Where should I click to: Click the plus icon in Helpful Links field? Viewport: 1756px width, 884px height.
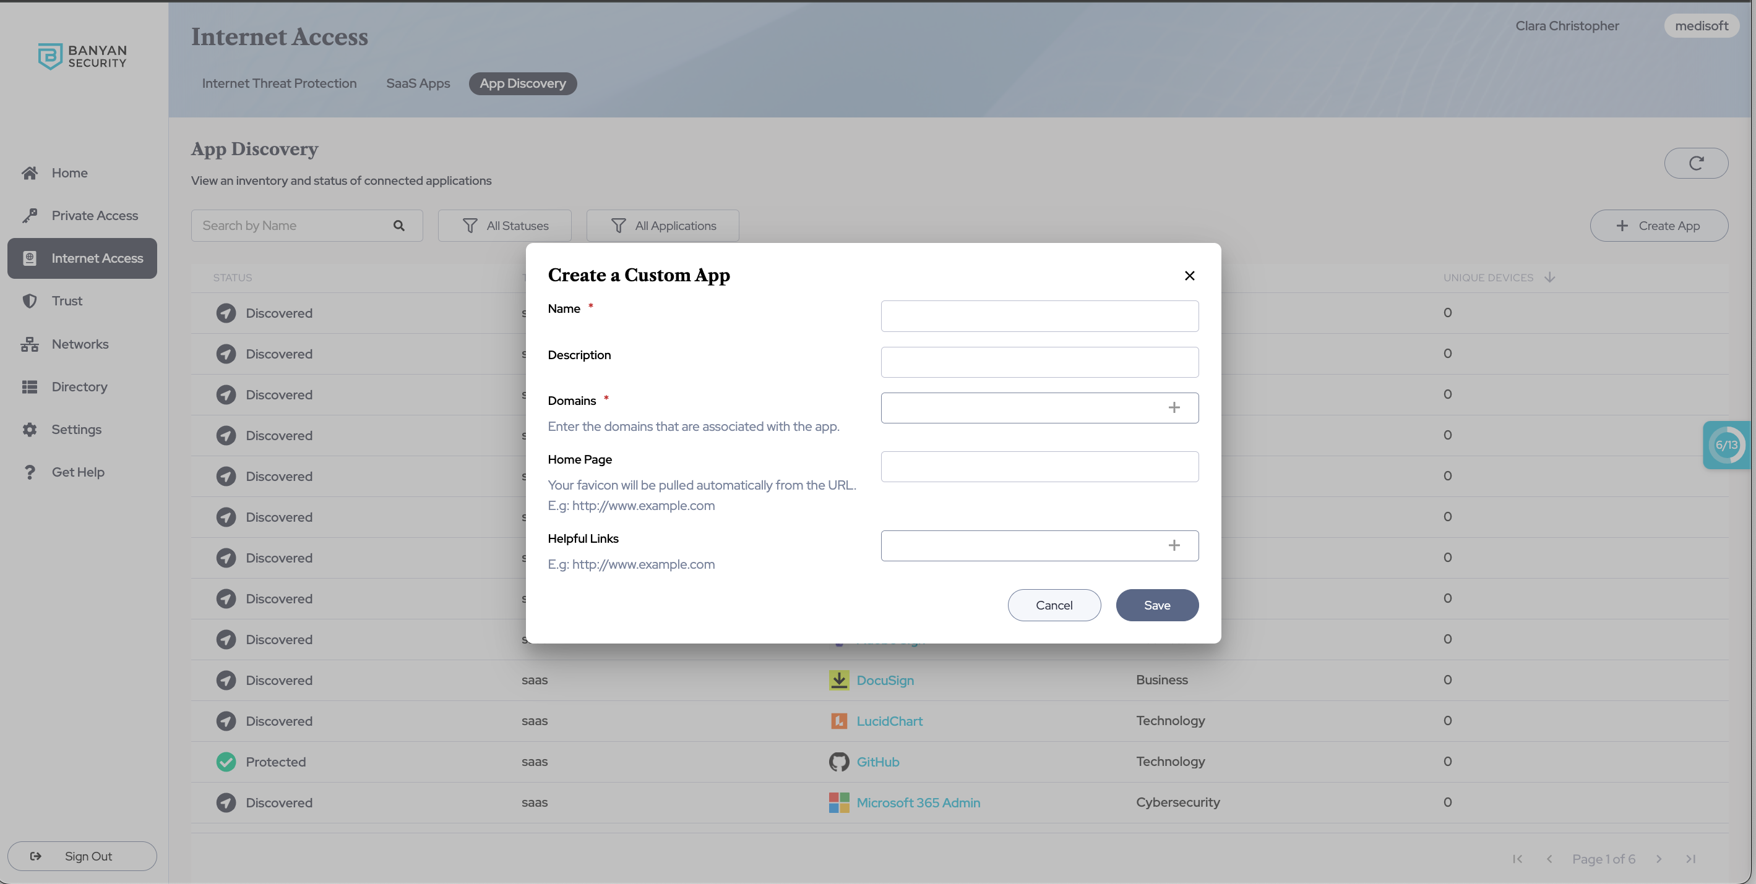(1174, 545)
